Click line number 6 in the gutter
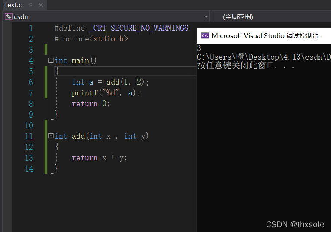Viewport: 331px width, 232px height. click(31, 82)
